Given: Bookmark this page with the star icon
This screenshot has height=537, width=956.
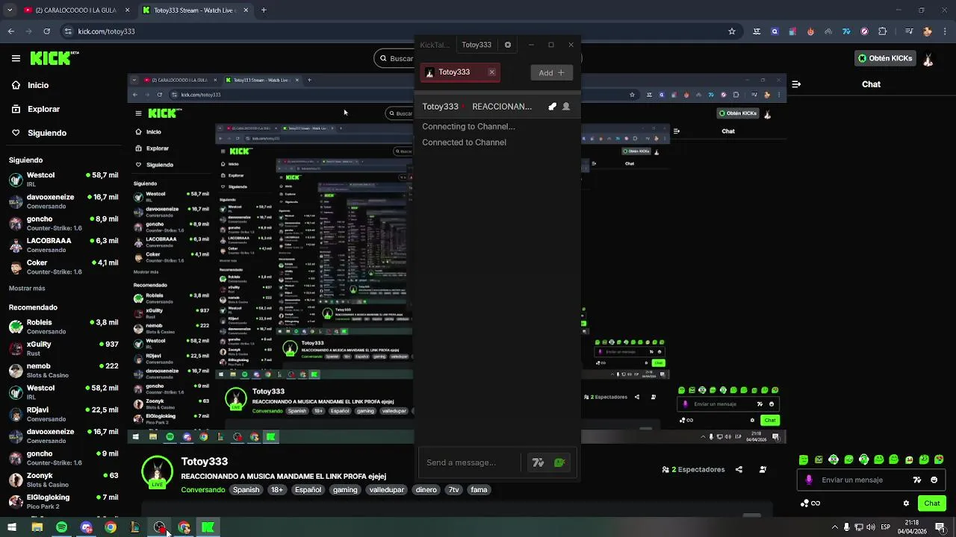Looking at the screenshot, I should coord(732,31).
